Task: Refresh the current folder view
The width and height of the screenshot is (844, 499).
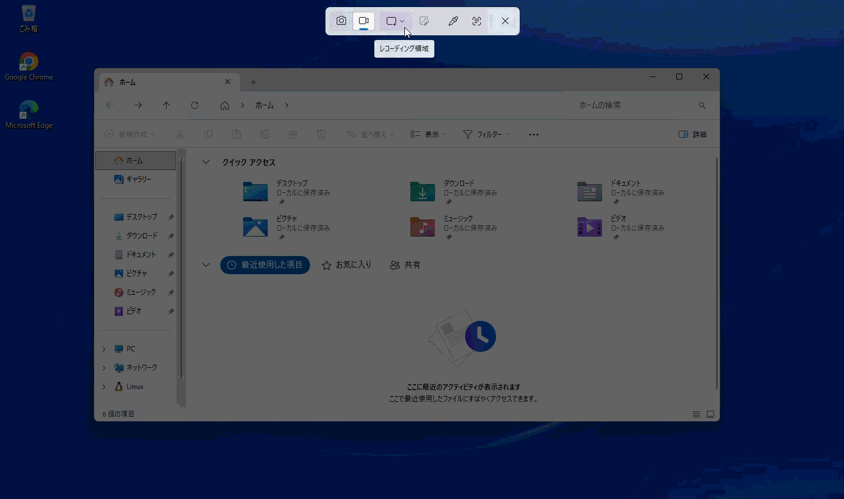Action: pyautogui.click(x=195, y=105)
